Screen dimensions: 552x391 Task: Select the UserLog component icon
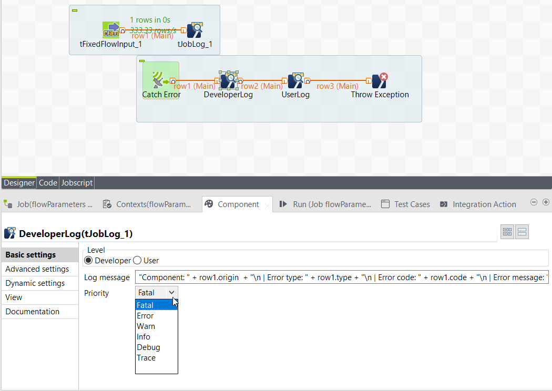[295, 81]
